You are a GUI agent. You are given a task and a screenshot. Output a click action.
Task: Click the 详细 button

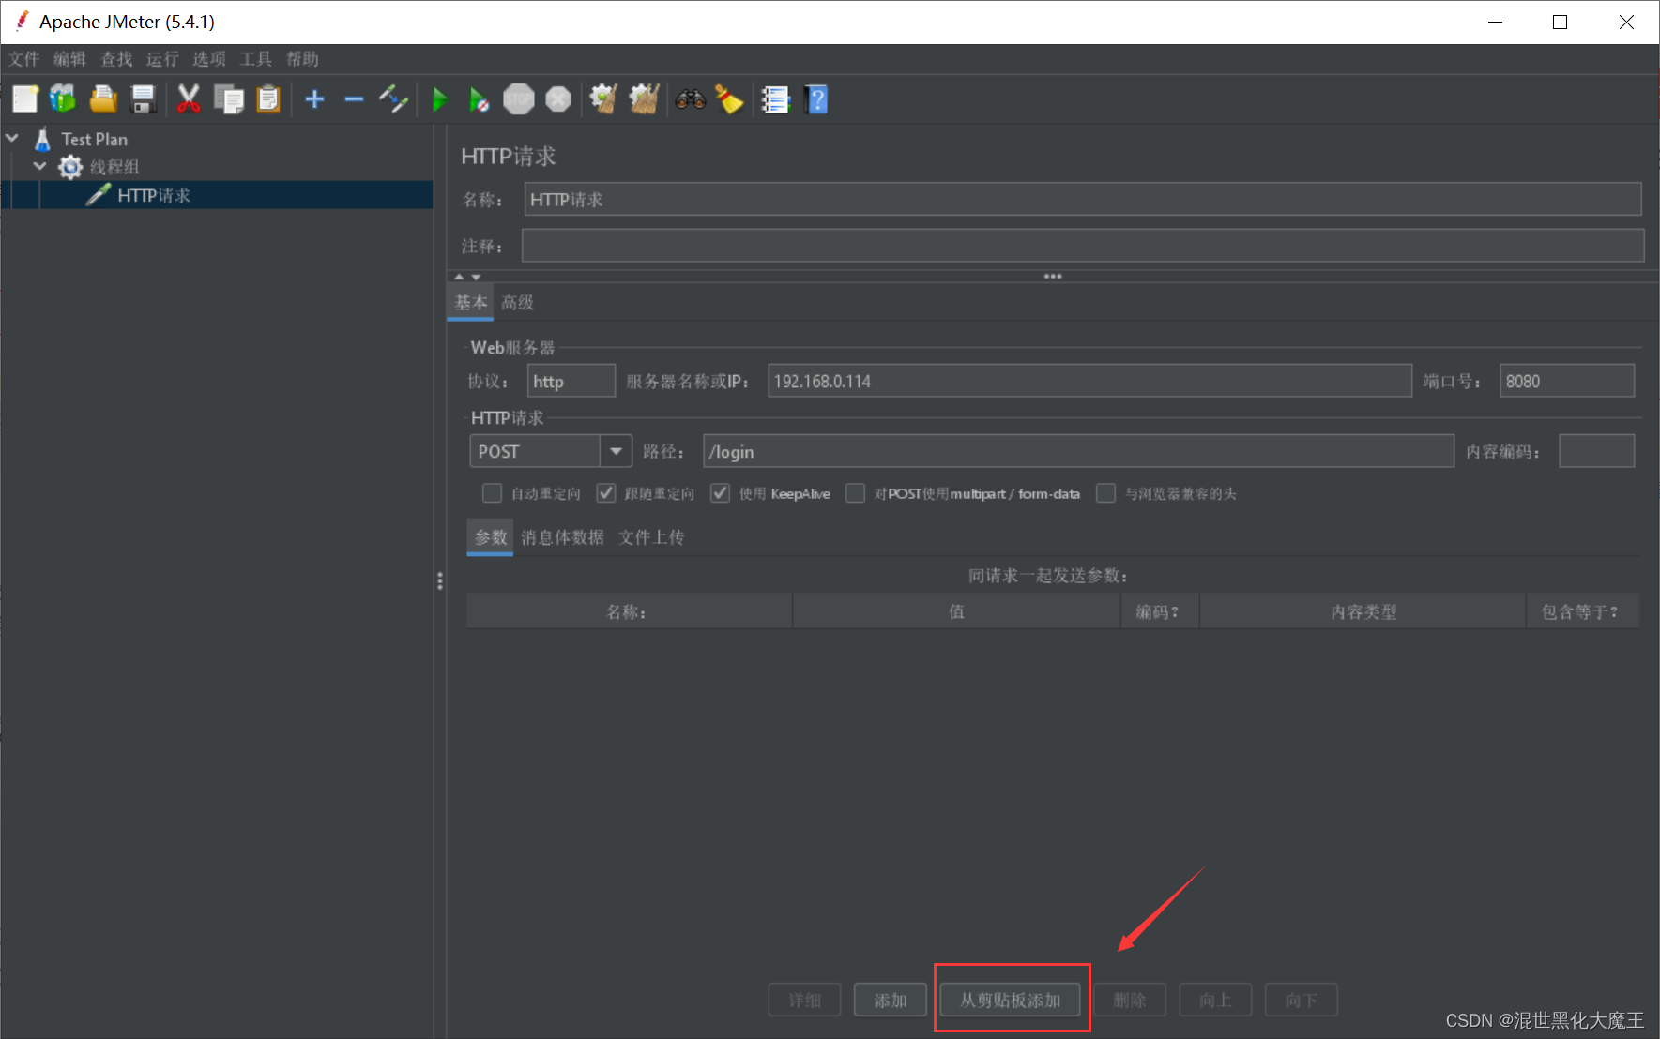click(x=804, y=1000)
